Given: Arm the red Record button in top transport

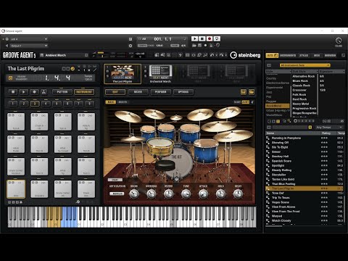Looking at the screenshot, I should pos(210,38).
